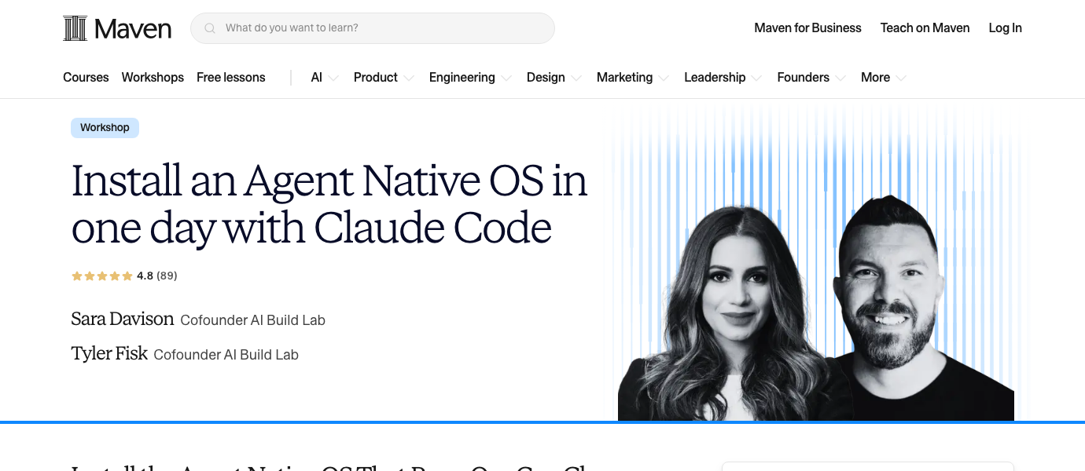Screen dimensions: 1085x471
Task: Expand the Engineering chevron
Action: pos(506,78)
